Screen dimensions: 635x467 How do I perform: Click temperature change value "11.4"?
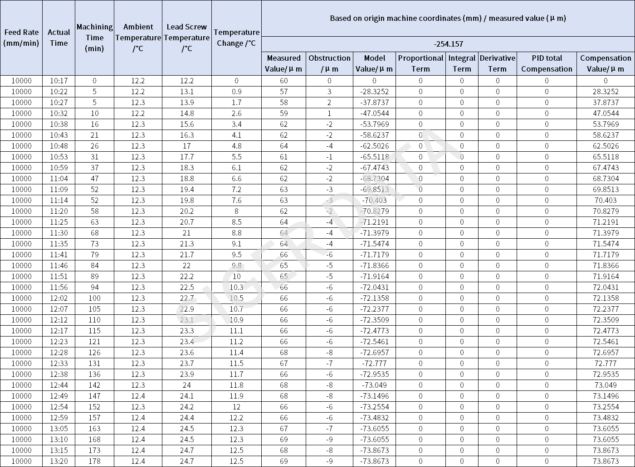236,352
